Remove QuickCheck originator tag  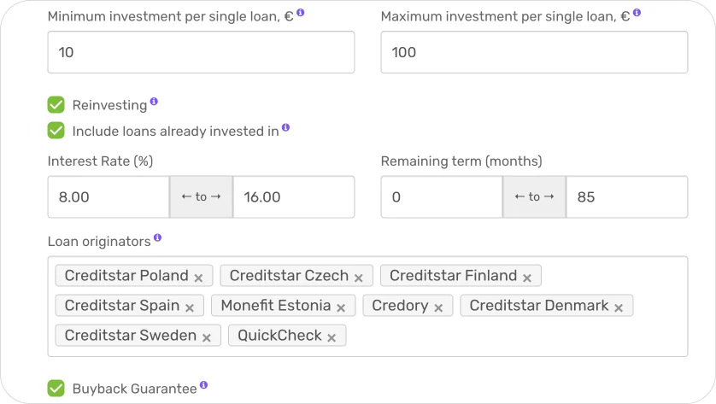tap(332, 337)
